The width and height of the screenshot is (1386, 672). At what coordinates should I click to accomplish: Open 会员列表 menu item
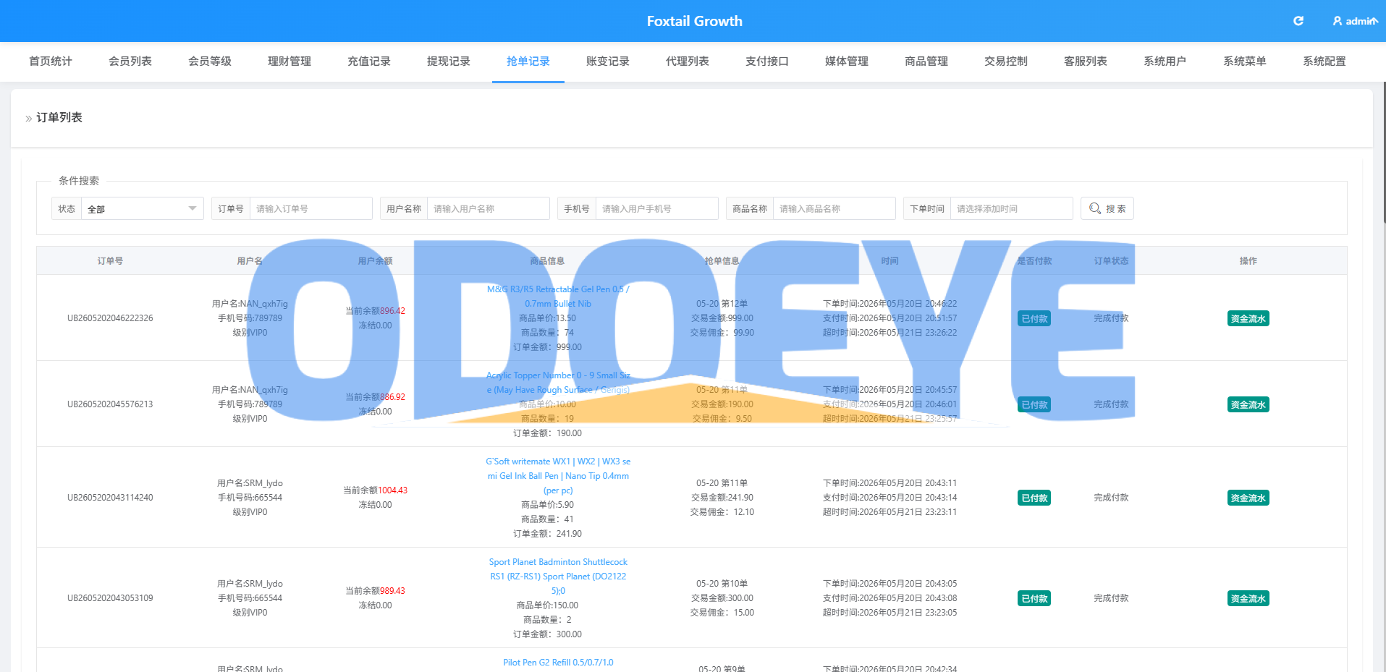(130, 61)
